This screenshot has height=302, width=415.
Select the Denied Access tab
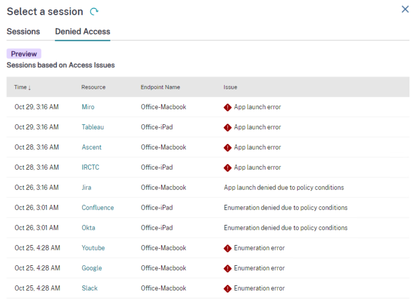[82, 31]
